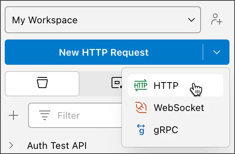Select WebSocket from the request menu
Viewport: 235px width, 154px height.
click(x=176, y=107)
